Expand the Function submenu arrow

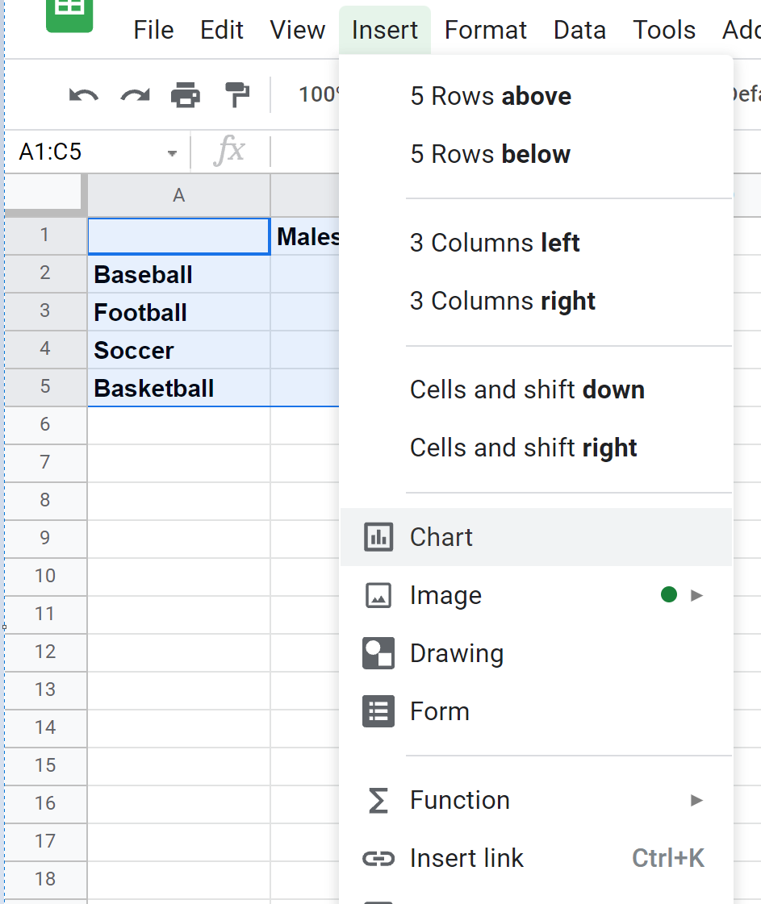(x=697, y=800)
